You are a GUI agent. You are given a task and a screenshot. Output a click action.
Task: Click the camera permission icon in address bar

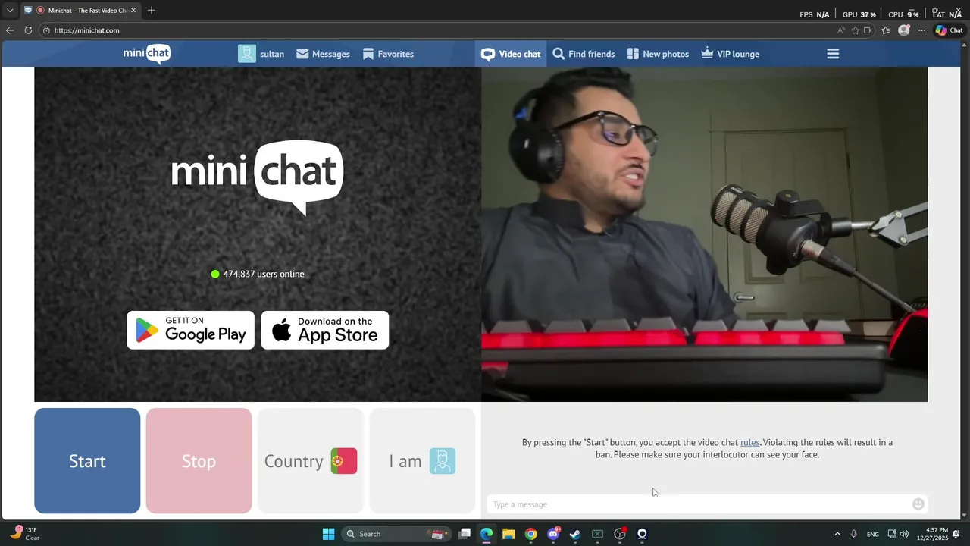click(x=868, y=30)
